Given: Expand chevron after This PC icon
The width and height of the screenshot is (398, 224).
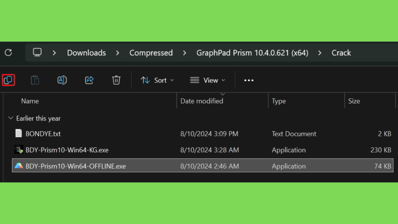Looking at the screenshot, I should tap(54, 53).
